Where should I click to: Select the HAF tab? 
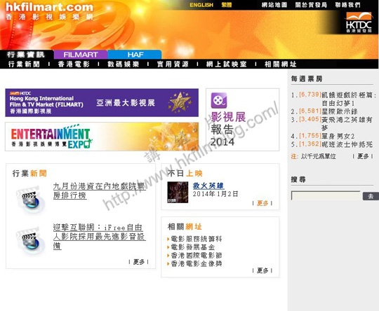tap(135, 55)
